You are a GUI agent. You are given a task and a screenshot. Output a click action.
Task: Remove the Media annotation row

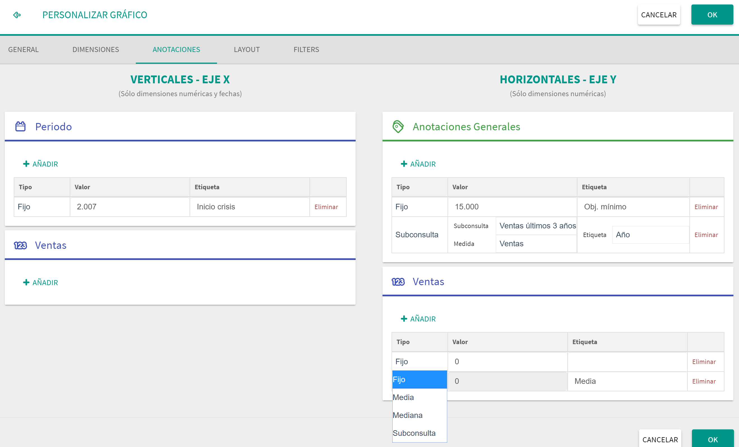(x=704, y=381)
